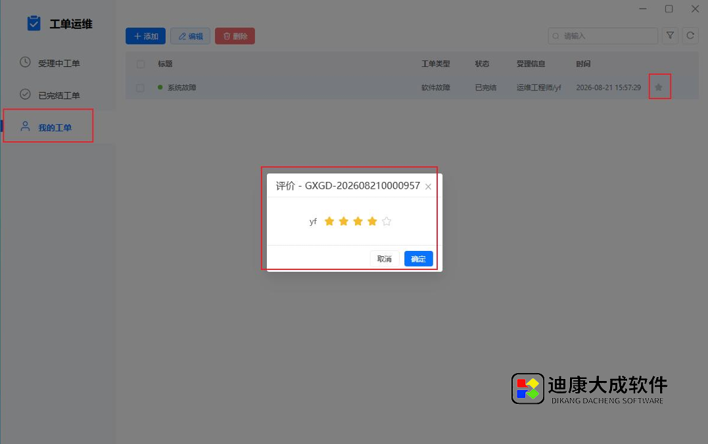708x444 pixels.
Task: Click the 编辑 button
Action: (x=190, y=36)
